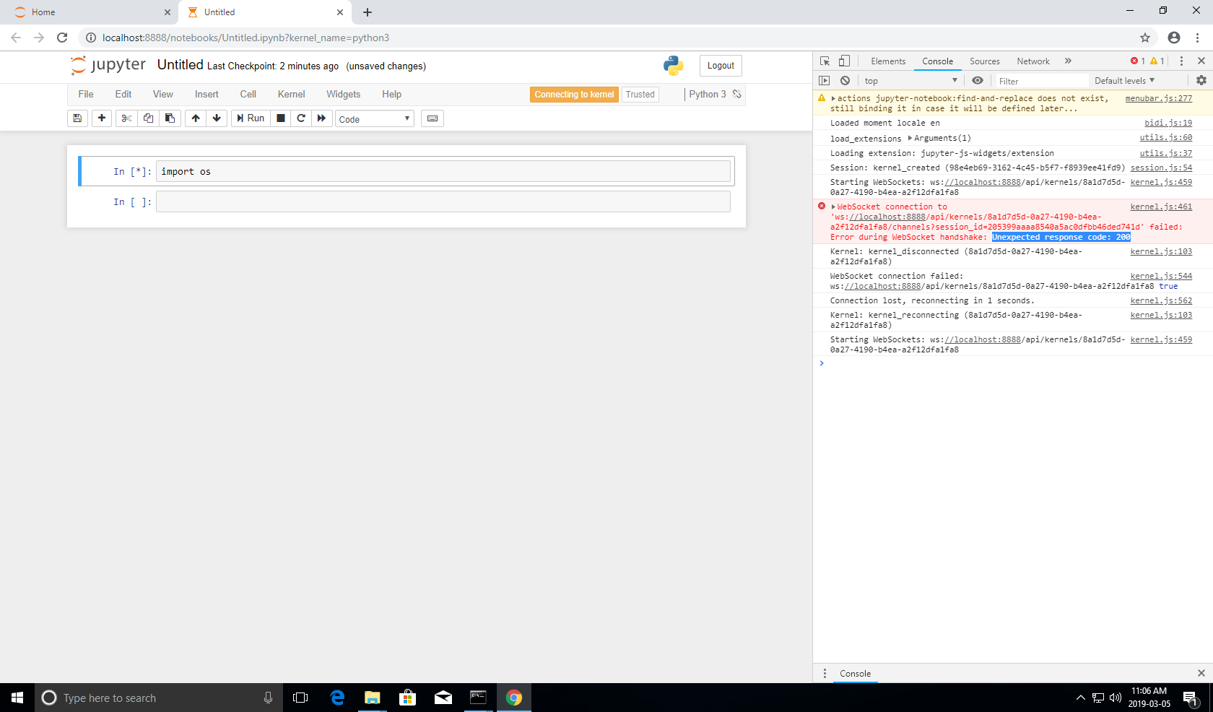Save the notebook via the save icon

[x=77, y=118]
